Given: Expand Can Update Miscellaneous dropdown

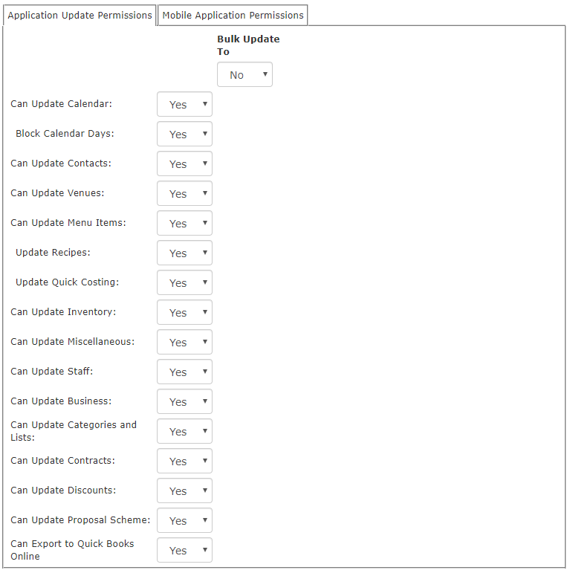Looking at the screenshot, I should [184, 342].
